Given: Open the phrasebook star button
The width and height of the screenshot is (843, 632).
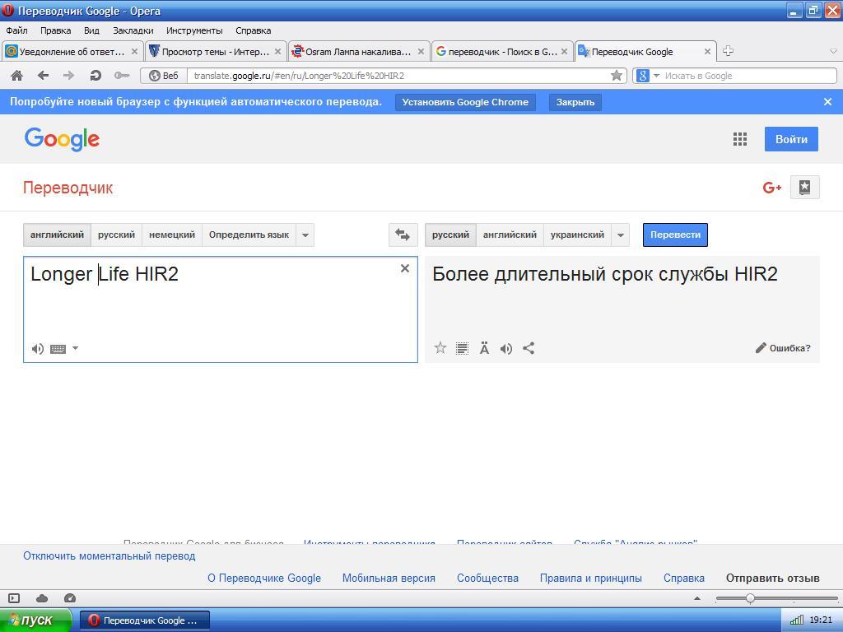Looking at the screenshot, I should tap(804, 187).
